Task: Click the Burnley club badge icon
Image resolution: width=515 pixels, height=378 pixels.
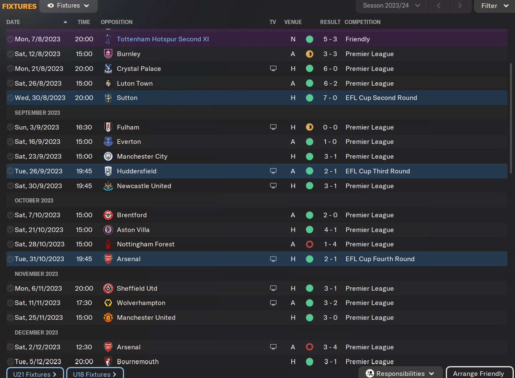Action: 108,54
